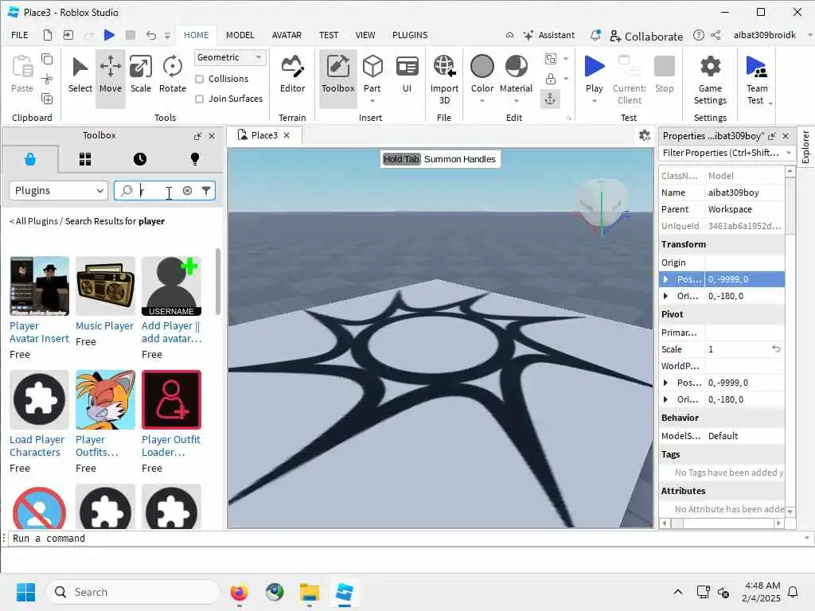Image resolution: width=815 pixels, height=611 pixels.
Task: Click the Scale property reset arrow
Action: click(x=776, y=348)
